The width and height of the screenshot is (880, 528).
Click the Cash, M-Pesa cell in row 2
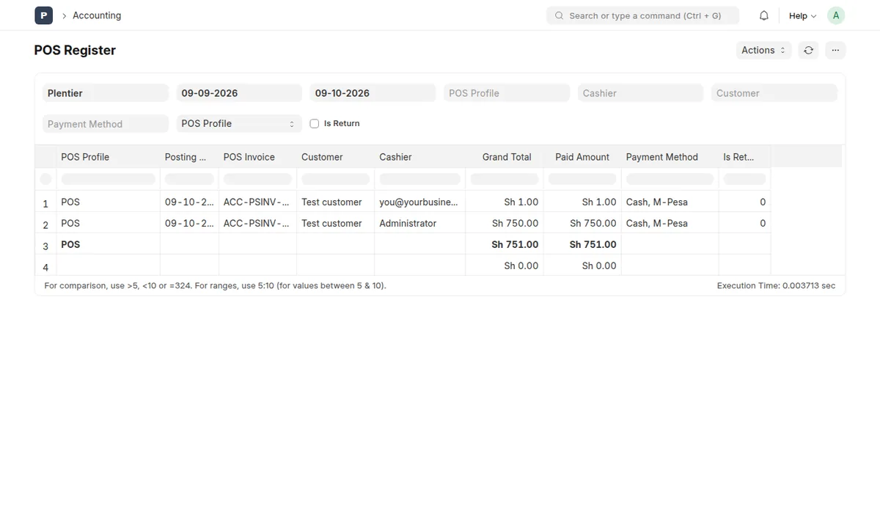670,223
